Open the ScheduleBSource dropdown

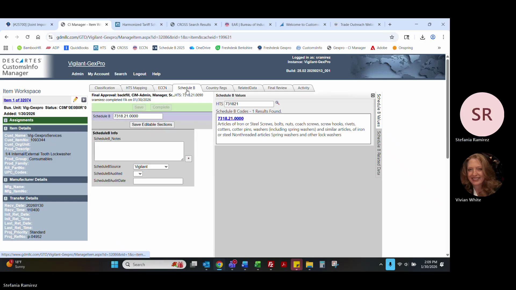point(151,167)
